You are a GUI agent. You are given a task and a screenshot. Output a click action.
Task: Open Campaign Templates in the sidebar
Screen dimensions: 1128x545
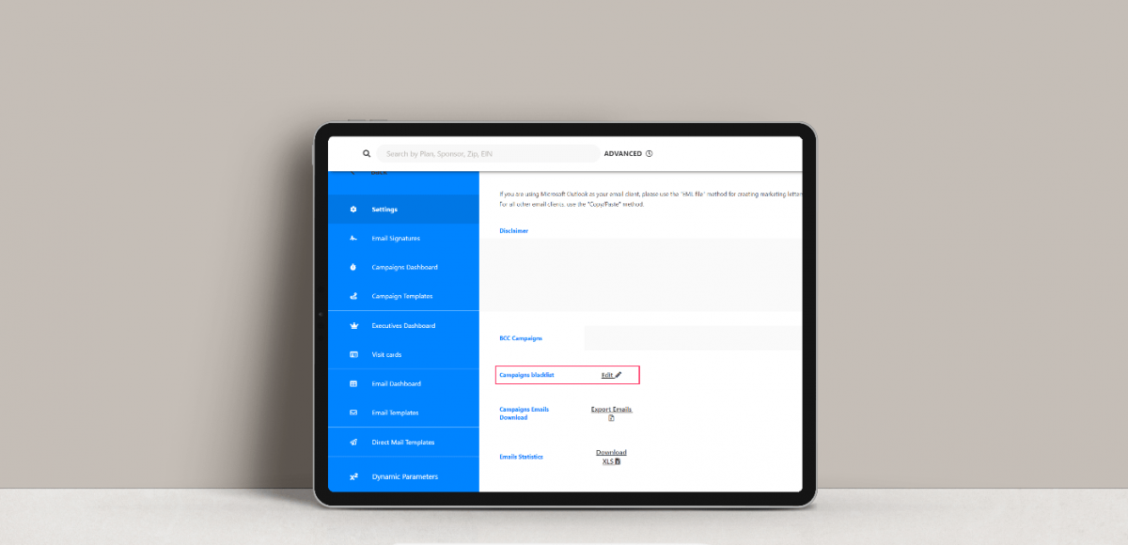401,297
